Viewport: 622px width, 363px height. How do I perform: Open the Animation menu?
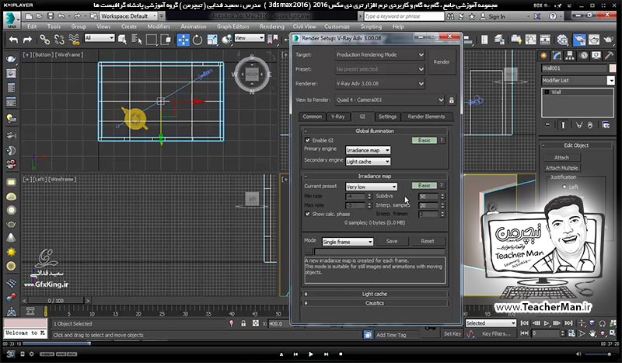tap(193, 26)
